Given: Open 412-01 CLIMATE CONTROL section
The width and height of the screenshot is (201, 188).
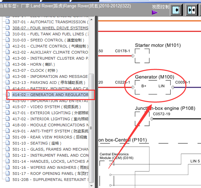Looking at the screenshot, I should [x=50, y=46].
